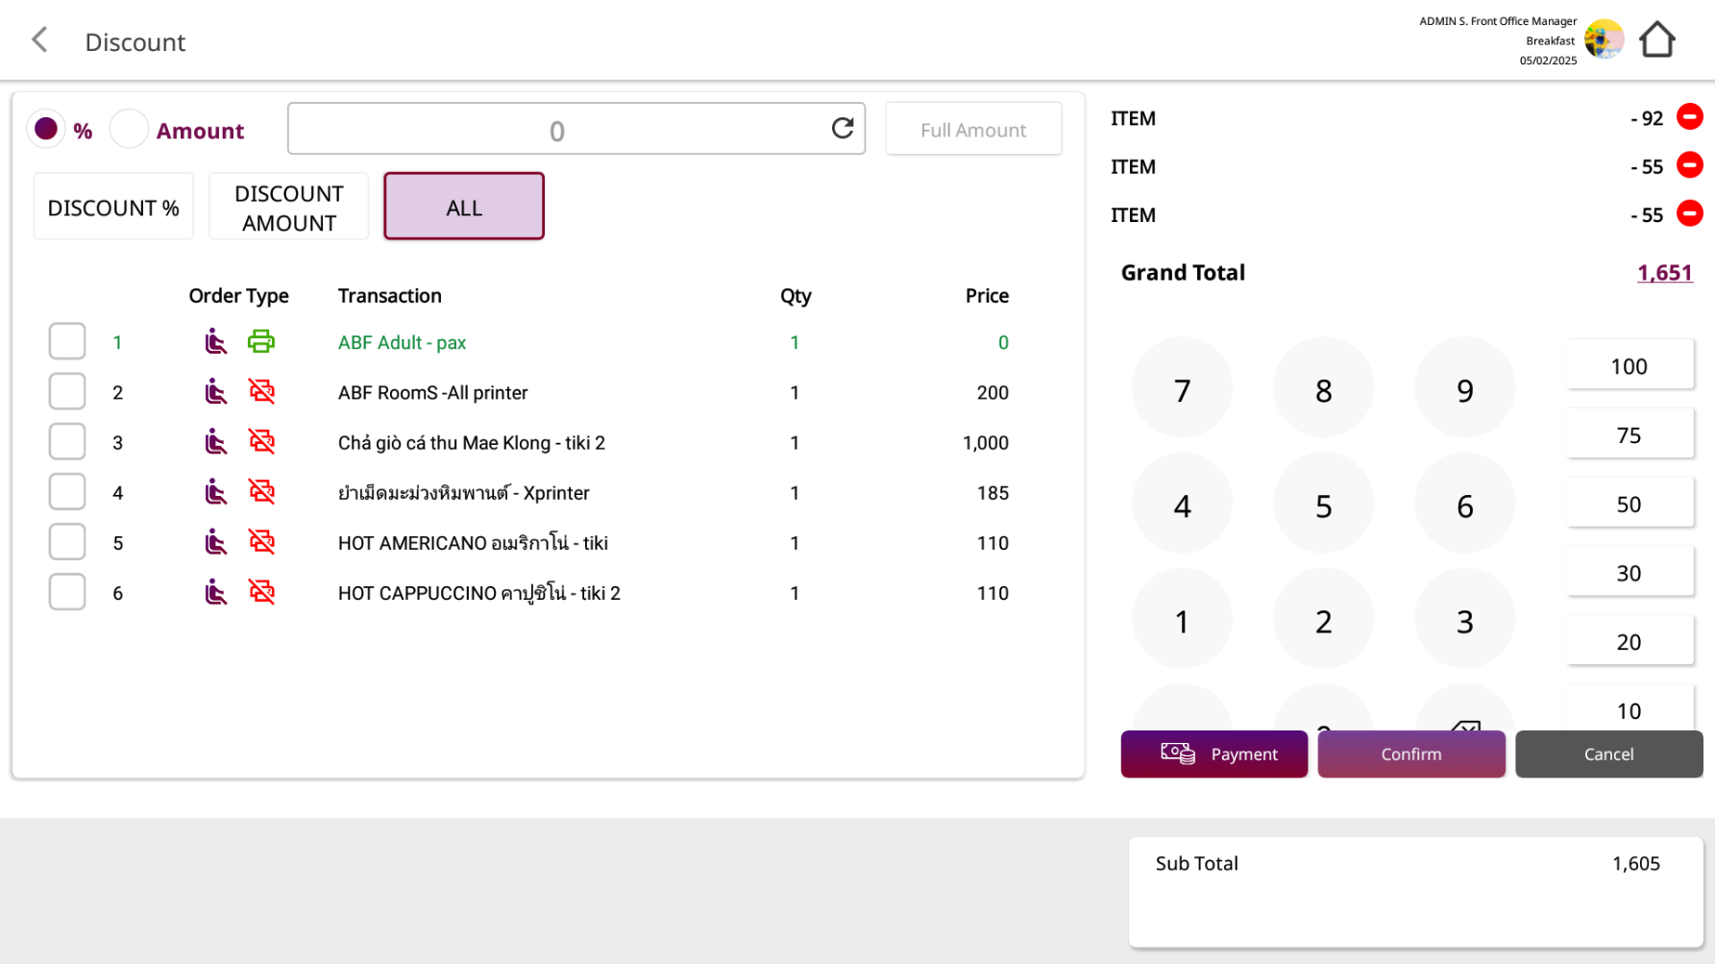Click the admin user profile avatar
Viewport: 1715px width, 964px height.
tap(1603, 40)
